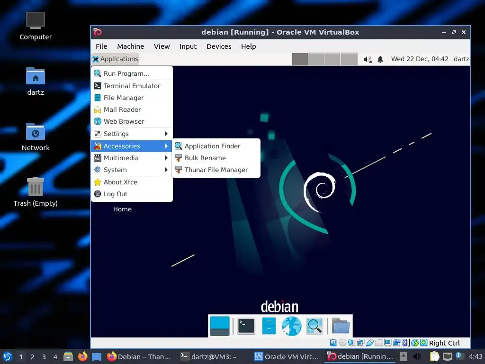Click the mouse integration status icon
The width and height of the screenshot is (485, 364).
pos(415,343)
